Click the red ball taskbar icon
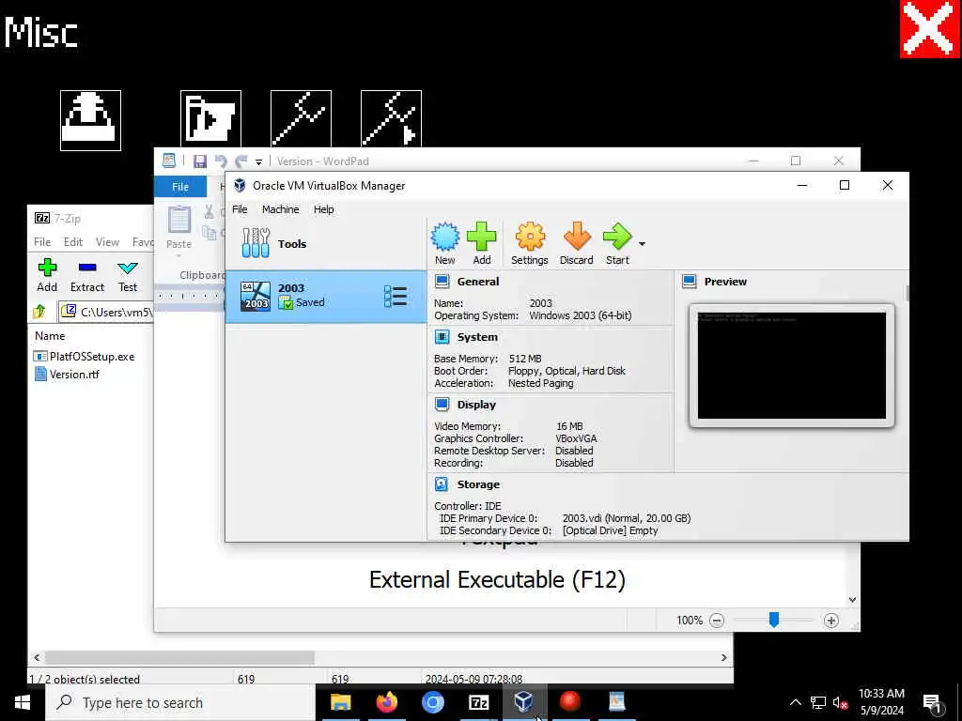Image resolution: width=962 pixels, height=721 pixels. coord(570,702)
